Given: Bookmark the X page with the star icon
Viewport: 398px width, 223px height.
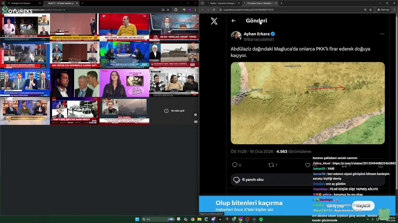Looking at the screenshot, I should [370, 10].
